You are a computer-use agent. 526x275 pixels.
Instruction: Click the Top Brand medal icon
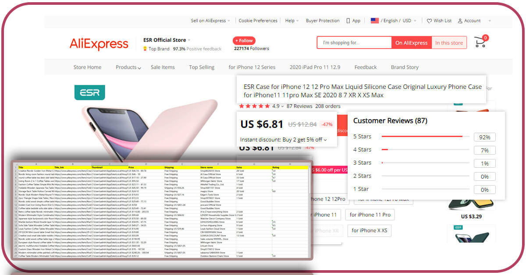(x=145, y=49)
